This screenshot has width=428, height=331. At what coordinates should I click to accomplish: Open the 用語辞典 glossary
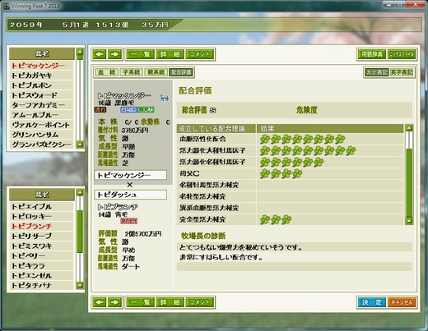pos(372,54)
